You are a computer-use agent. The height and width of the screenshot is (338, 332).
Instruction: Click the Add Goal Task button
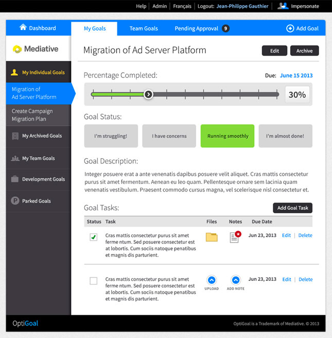click(x=292, y=208)
